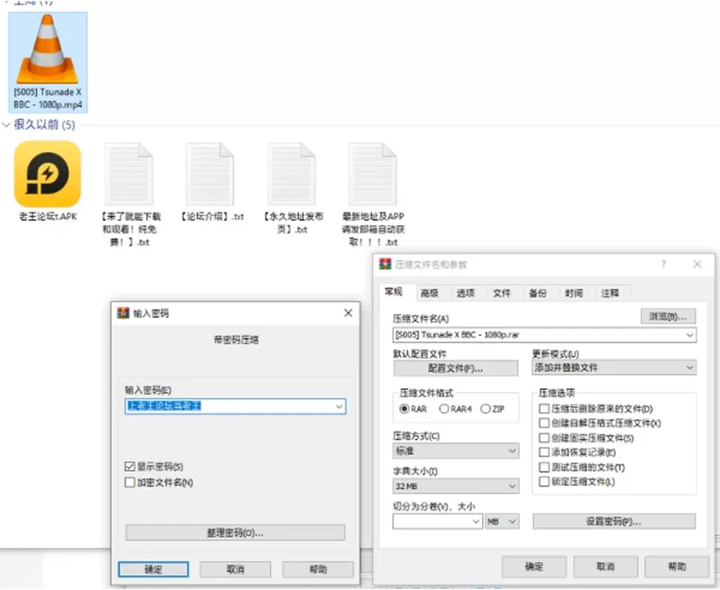Click the 设置密码 button
720x590 pixels.
coord(614,522)
